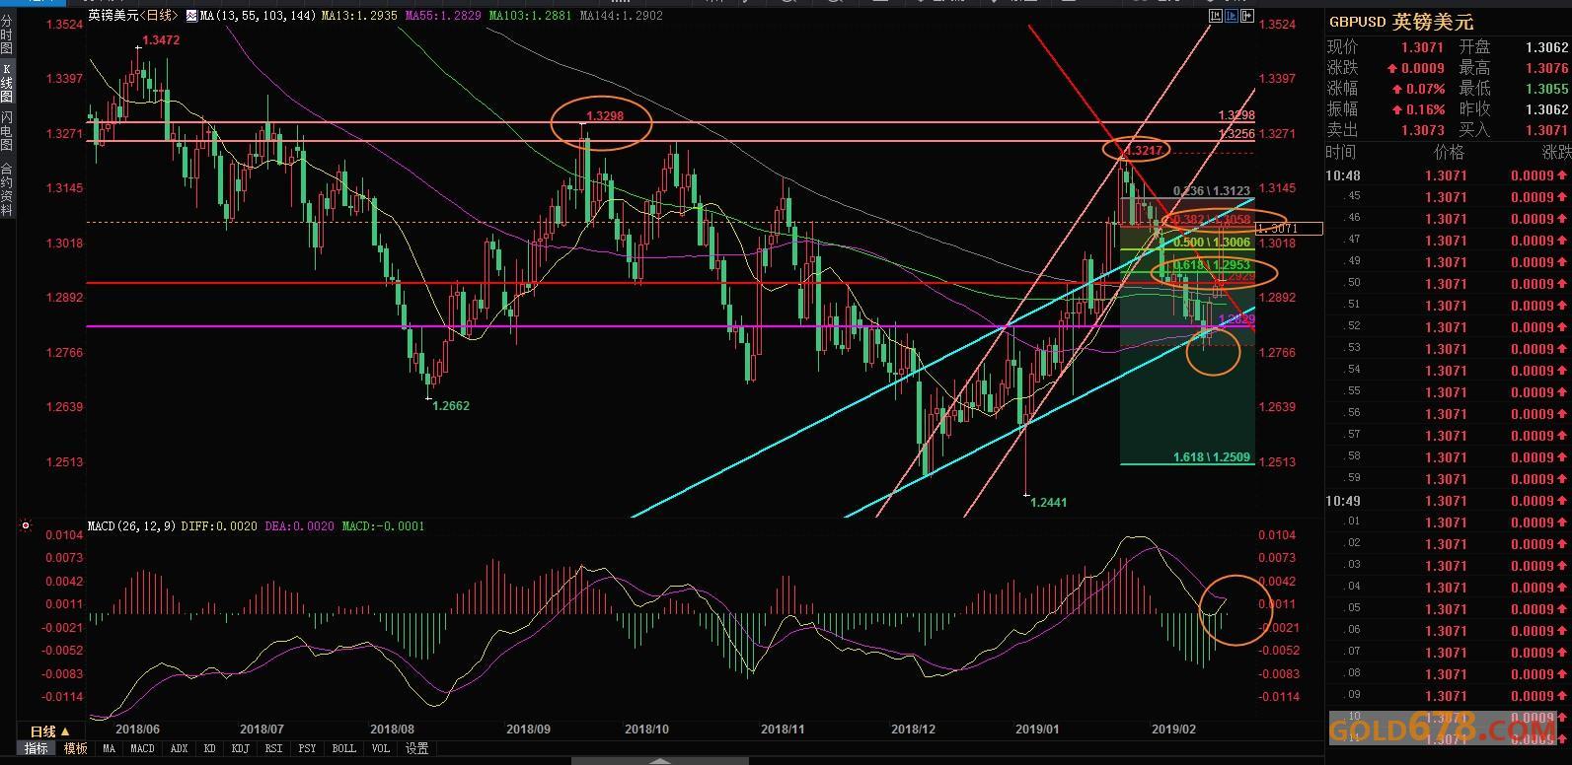Open the 日线 period dropdown

click(x=49, y=731)
